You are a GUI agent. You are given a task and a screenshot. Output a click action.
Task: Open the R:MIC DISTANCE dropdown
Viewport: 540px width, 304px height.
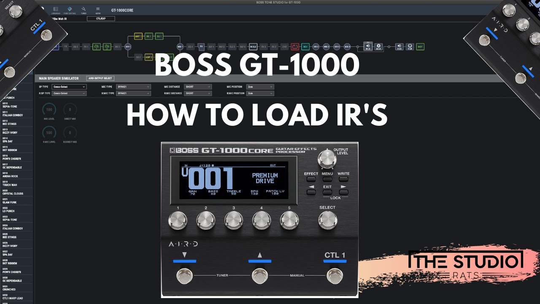pyautogui.click(x=197, y=93)
